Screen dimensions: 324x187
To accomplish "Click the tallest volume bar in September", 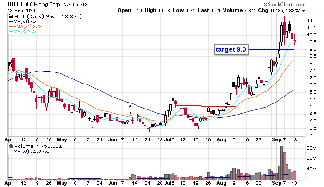I will tap(281, 163).
